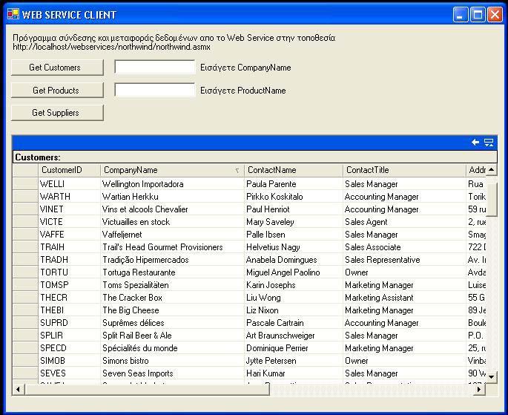
Task: Click the cell 'Seven Seas Imports'
Action: [172, 373]
